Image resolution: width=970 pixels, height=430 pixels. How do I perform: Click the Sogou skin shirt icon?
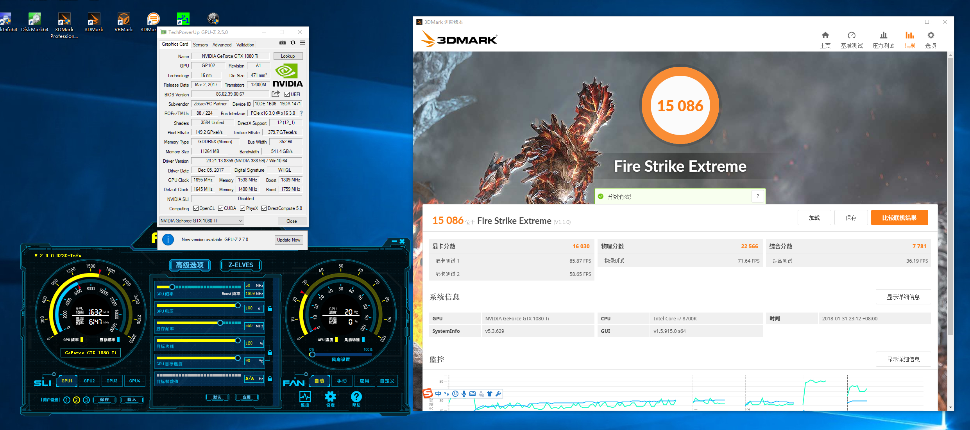click(489, 394)
